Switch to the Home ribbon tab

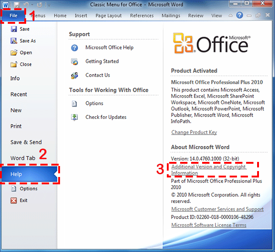pyautogui.click(x=60, y=16)
